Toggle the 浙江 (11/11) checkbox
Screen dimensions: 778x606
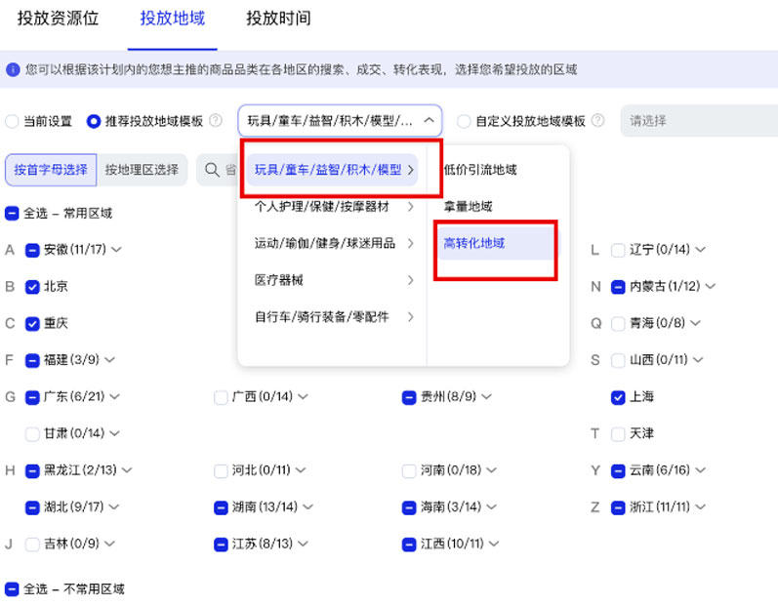[618, 507]
